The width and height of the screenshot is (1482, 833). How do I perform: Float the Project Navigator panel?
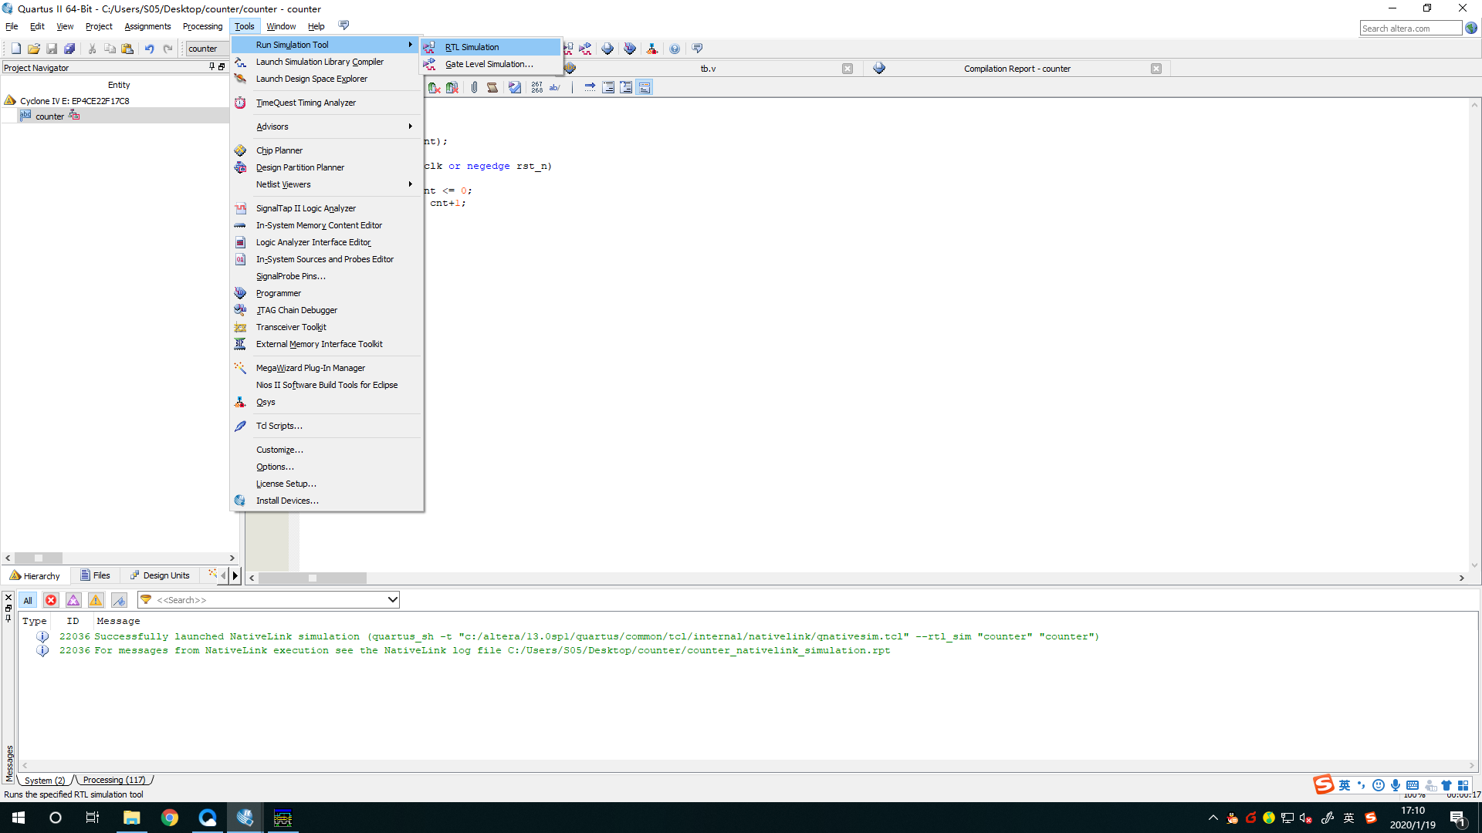(222, 67)
